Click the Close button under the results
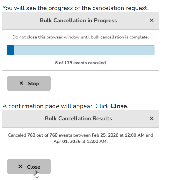The width and height of the screenshot is (170, 180). click(29, 167)
